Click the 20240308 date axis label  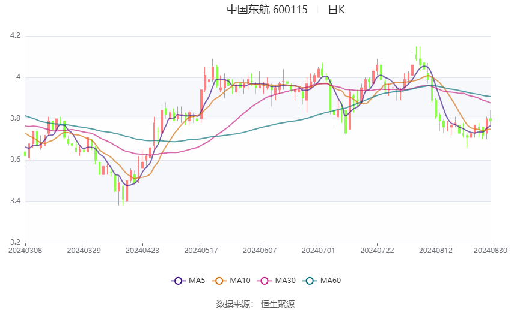(x=25, y=250)
